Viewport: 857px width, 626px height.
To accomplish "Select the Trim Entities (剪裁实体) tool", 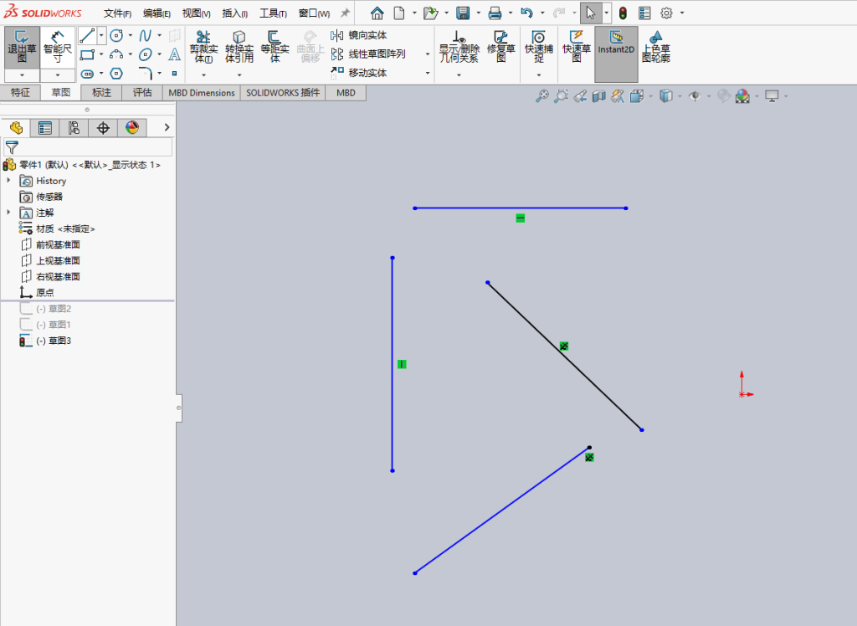I will click(x=203, y=48).
